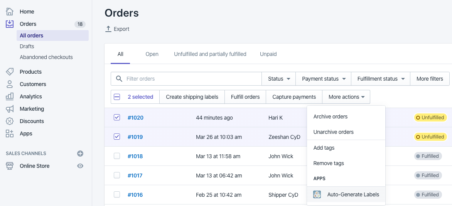Switch to the Open tab
452x206 pixels.
point(152,54)
